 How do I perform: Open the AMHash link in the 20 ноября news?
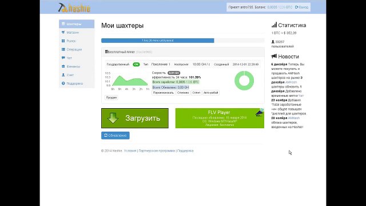pyautogui.click(x=294, y=118)
